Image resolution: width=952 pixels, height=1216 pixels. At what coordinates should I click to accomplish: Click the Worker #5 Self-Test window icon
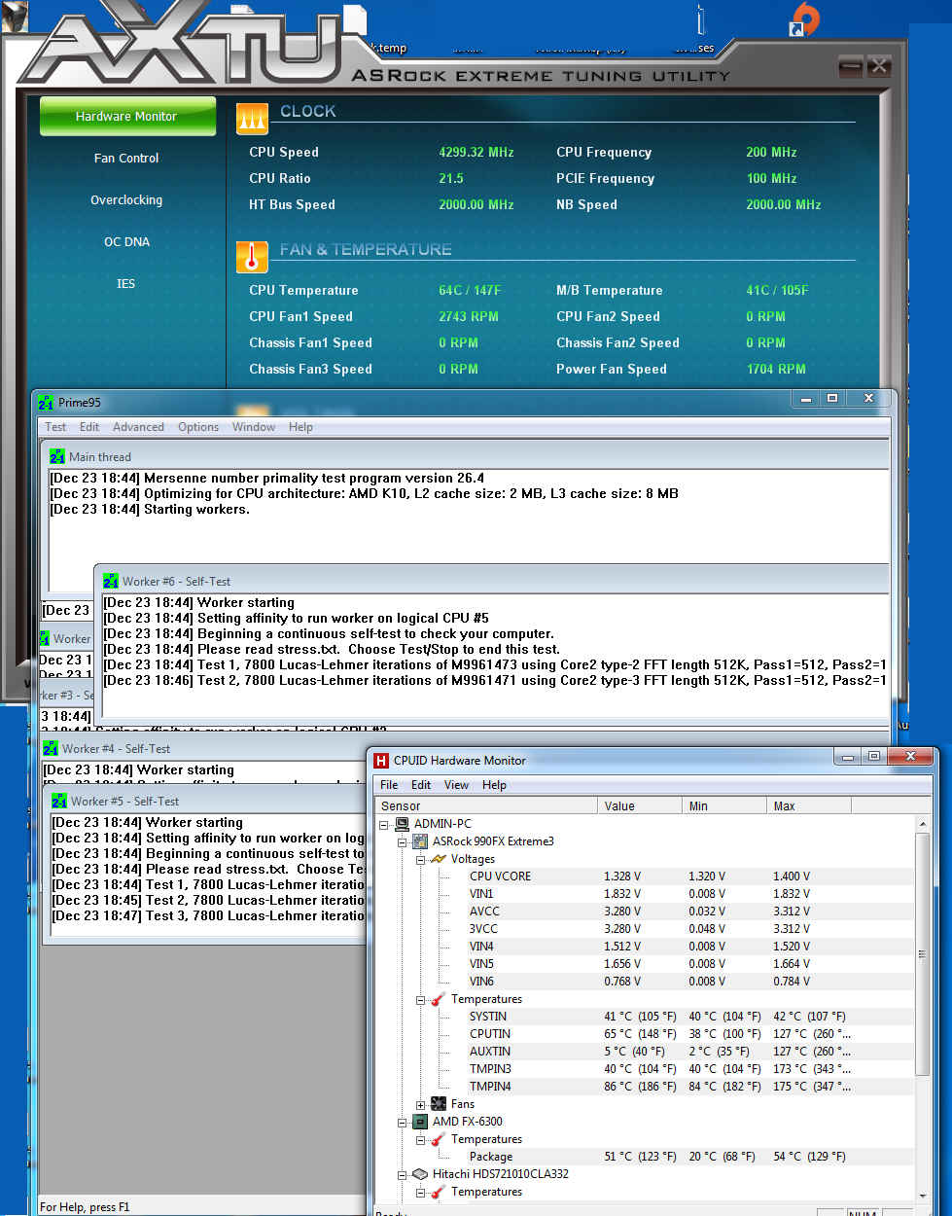click(59, 801)
